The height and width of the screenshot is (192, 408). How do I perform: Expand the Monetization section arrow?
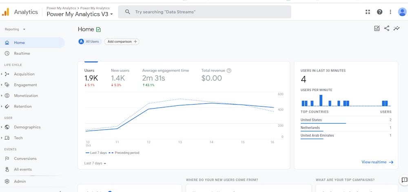[2, 96]
